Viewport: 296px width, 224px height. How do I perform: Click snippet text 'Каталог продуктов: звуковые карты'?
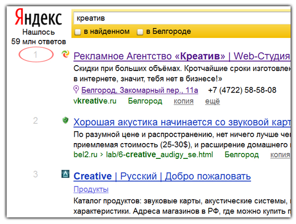pos(138,201)
